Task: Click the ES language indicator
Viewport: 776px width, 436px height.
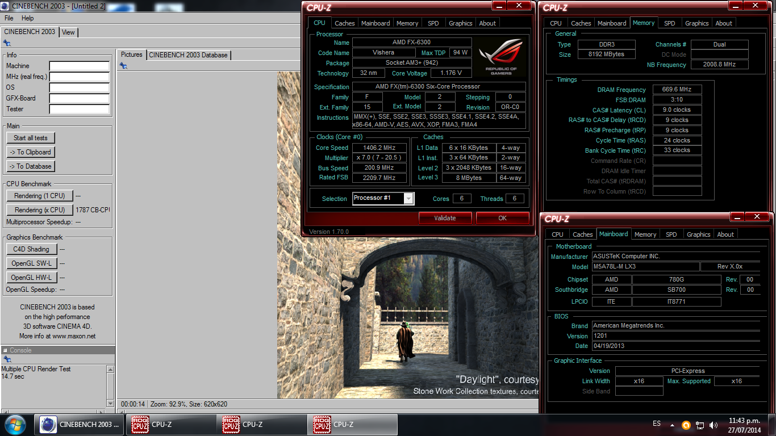Action: [657, 424]
